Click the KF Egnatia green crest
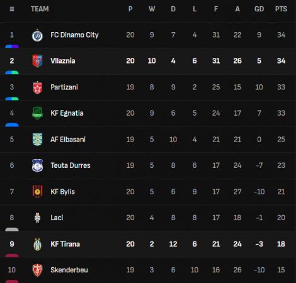This screenshot has width=296, height=283. point(37,113)
